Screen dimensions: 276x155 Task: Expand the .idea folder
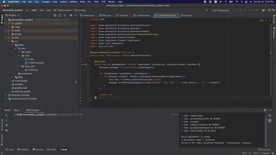[x=9, y=27]
